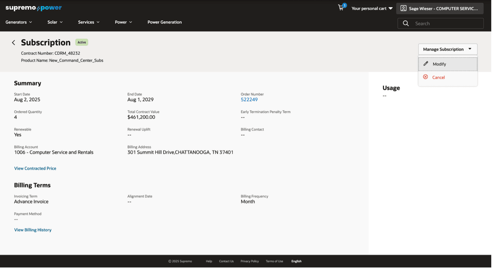Open Terms of Use in footer
This screenshot has height=269, width=493.
coord(274,261)
